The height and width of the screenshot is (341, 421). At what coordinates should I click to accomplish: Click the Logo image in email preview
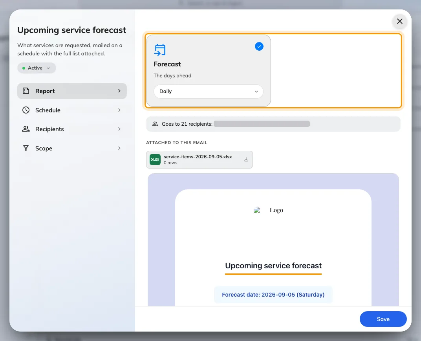[268, 210]
